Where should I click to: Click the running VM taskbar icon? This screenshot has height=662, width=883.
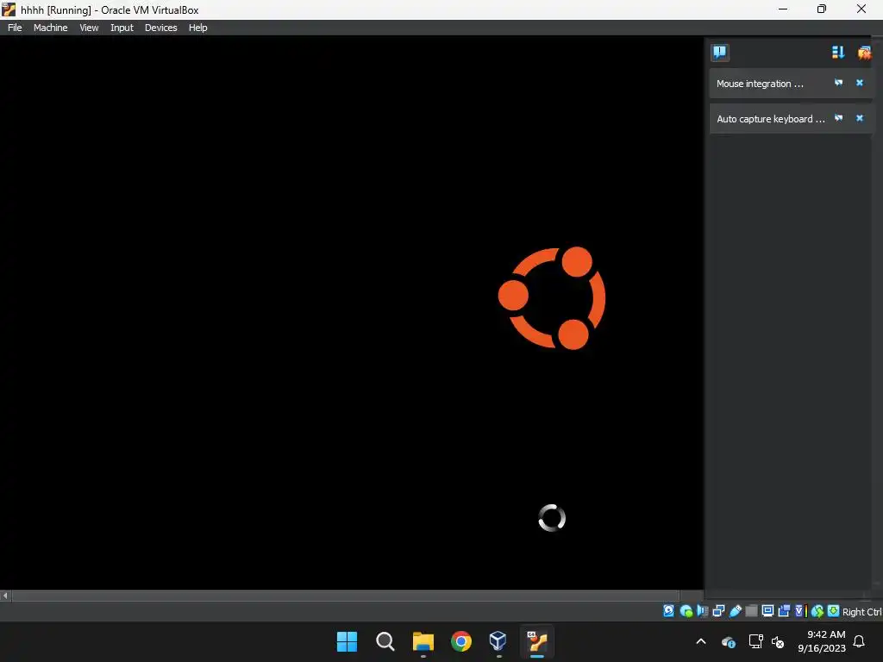pos(536,641)
